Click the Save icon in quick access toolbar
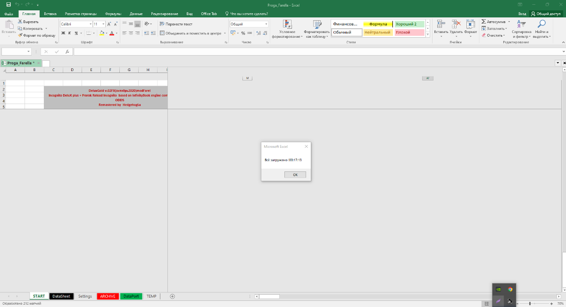 click(8, 4)
